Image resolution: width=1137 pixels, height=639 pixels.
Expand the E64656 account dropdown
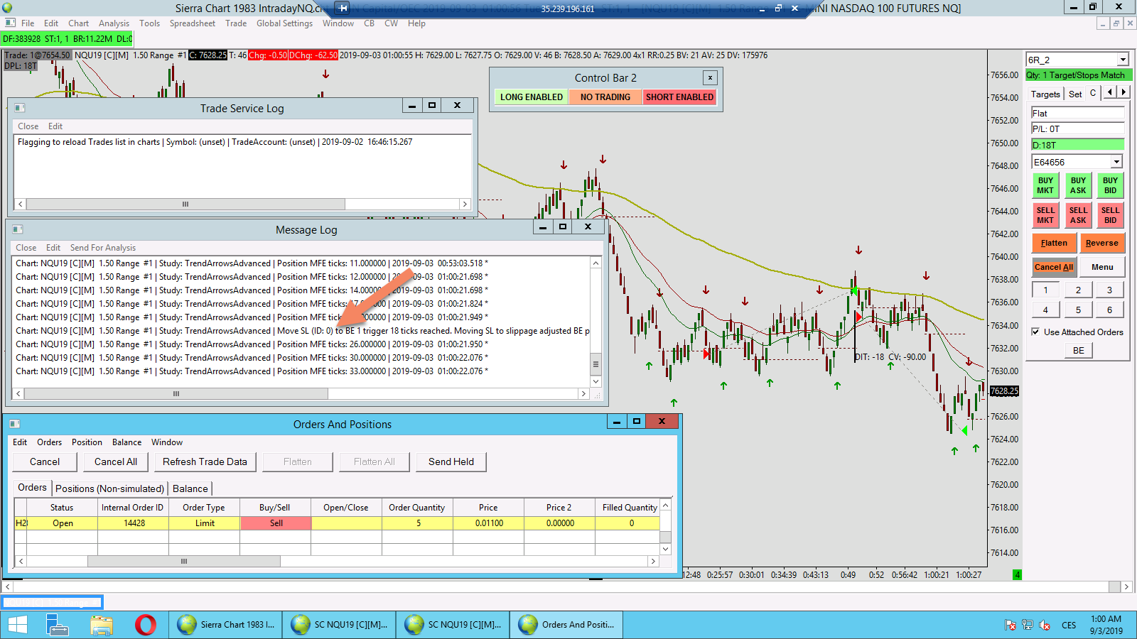coord(1116,162)
